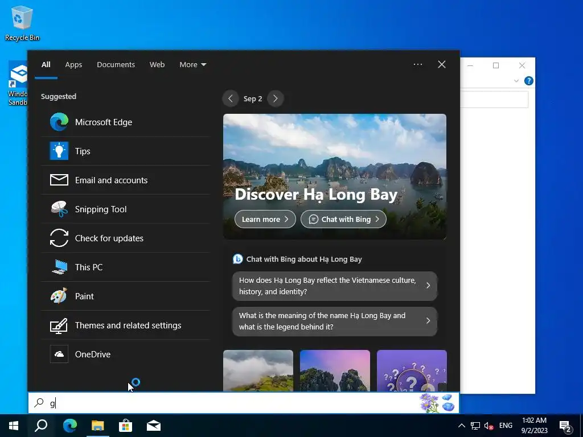Open Email and accounts envelope icon
The image size is (583, 437).
coord(59,180)
